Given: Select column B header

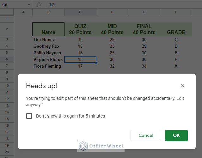Looking at the screenshot, I should 48,12.
